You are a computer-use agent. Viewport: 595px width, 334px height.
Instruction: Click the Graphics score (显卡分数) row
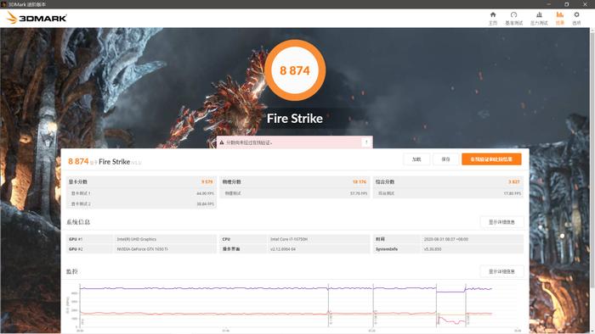141,182
